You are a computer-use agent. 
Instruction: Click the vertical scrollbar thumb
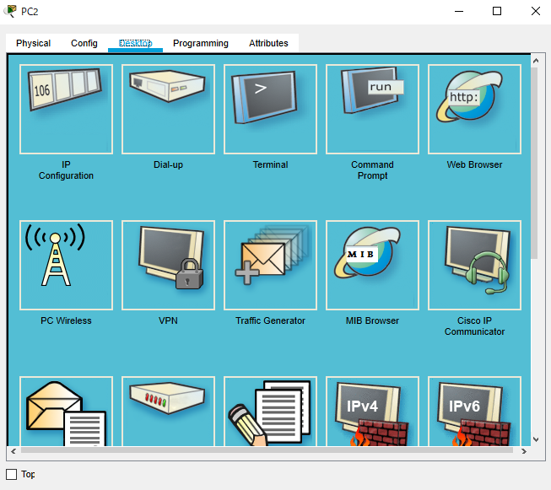pos(534,164)
